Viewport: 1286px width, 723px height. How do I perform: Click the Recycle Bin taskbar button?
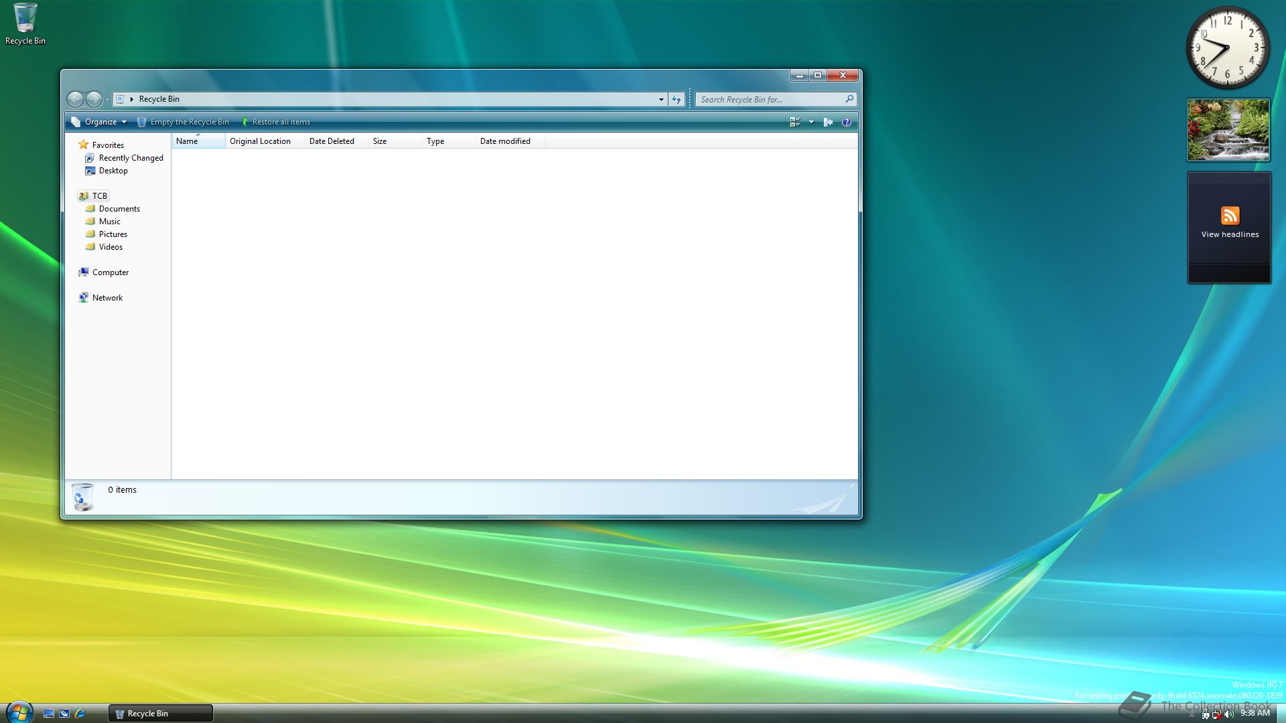161,714
